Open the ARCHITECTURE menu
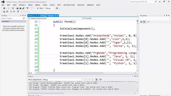 click(69, 5)
